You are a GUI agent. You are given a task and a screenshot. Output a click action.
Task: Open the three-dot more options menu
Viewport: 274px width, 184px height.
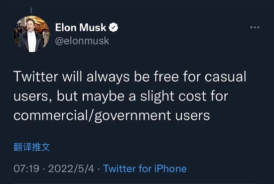255,27
